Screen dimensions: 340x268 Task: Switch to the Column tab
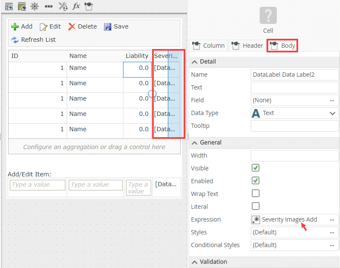coord(208,46)
